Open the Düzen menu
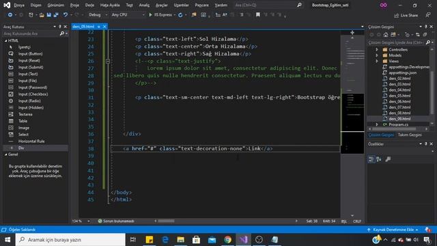The width and height of the screenshot is (437, 246). click(36, 5)
